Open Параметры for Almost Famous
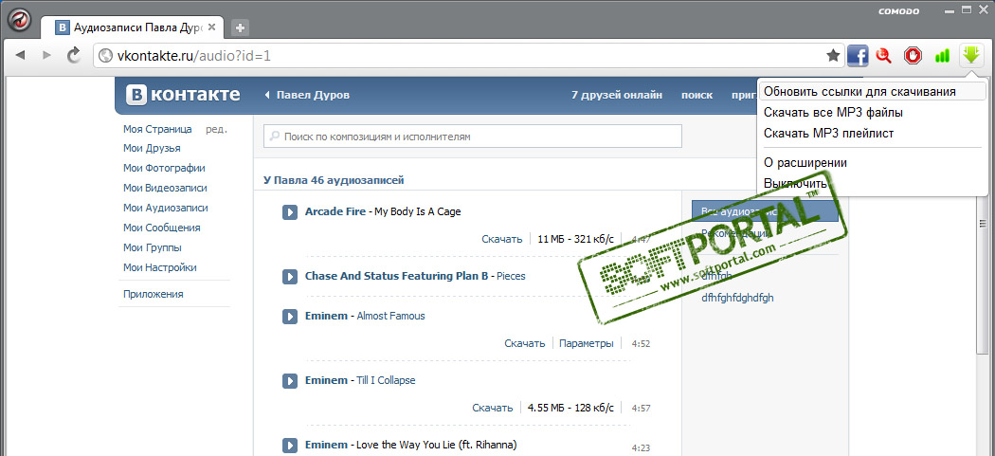 point(587,343)
